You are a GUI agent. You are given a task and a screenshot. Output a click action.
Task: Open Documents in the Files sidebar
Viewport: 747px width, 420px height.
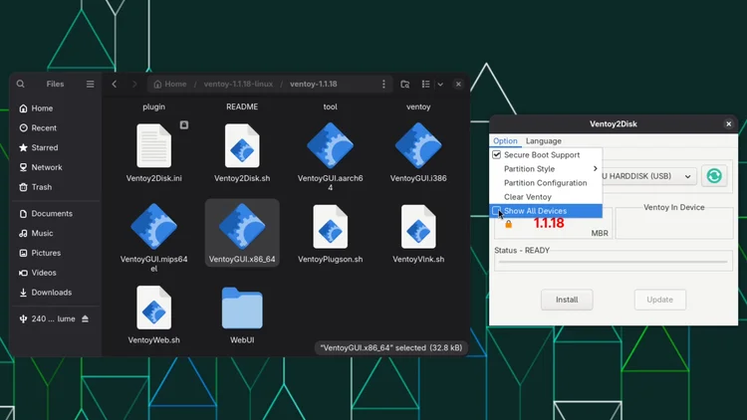pyautogui.click(x=55, y=213)
